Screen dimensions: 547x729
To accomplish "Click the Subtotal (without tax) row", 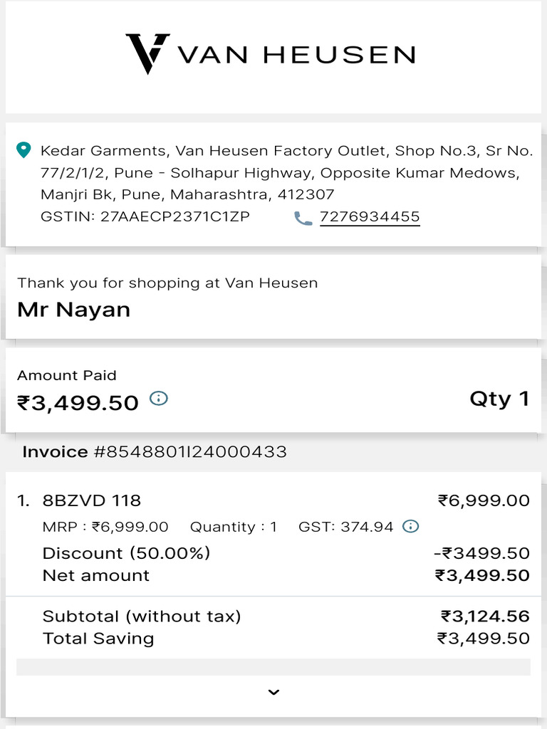I will (142, 616).
